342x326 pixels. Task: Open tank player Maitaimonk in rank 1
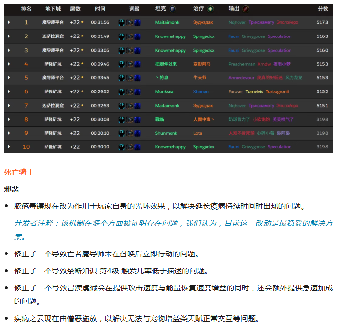click(167, 22)
